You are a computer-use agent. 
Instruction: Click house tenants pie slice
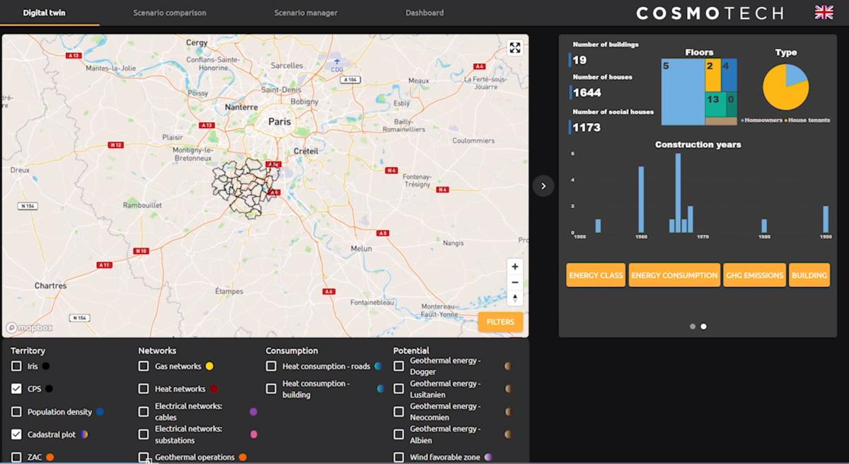[781, 92]
